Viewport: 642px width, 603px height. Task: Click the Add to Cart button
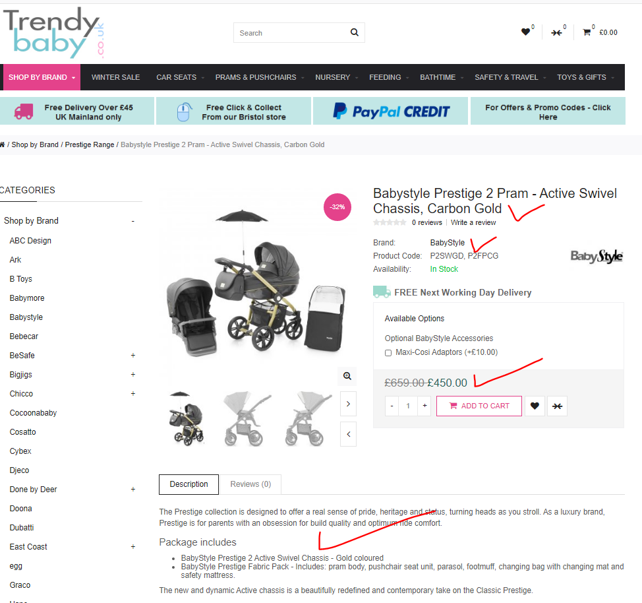coord(479,406)
